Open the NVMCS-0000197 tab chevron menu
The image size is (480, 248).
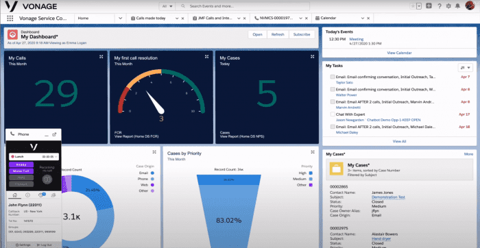(300, 18)
